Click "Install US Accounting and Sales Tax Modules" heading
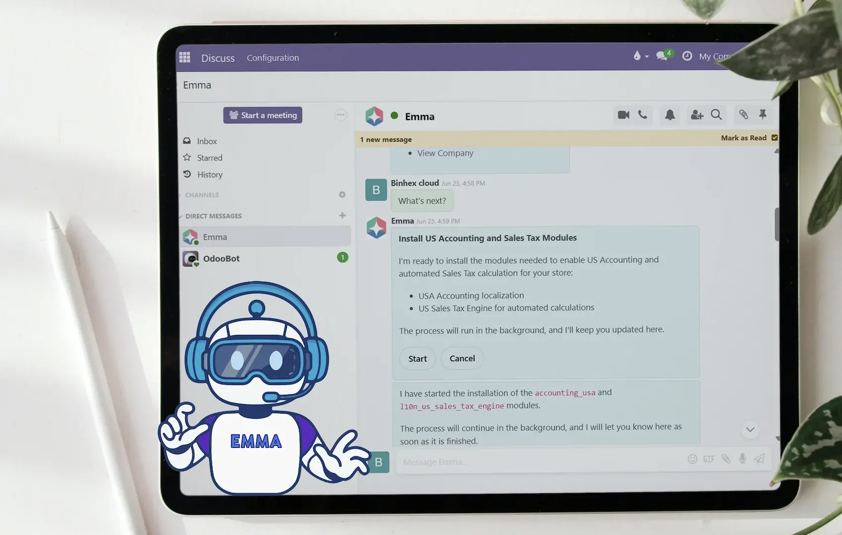Viewport: 842px width, 535px height. 488,238
